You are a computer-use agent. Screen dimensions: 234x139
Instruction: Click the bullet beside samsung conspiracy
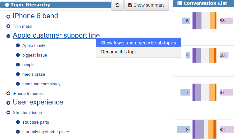18,84
